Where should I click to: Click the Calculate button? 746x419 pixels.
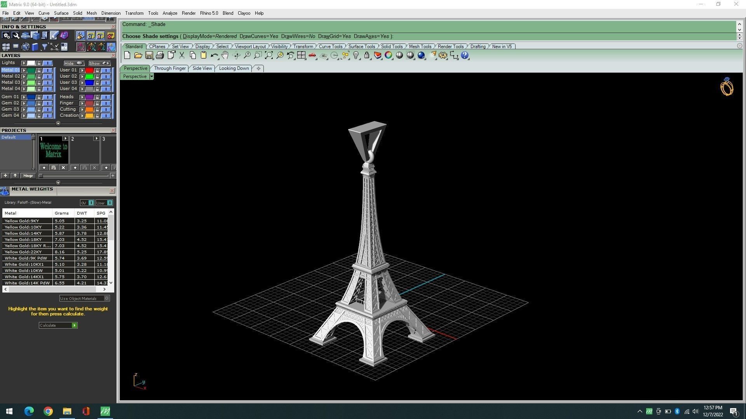pyautogui.click(x=58, y=325)
